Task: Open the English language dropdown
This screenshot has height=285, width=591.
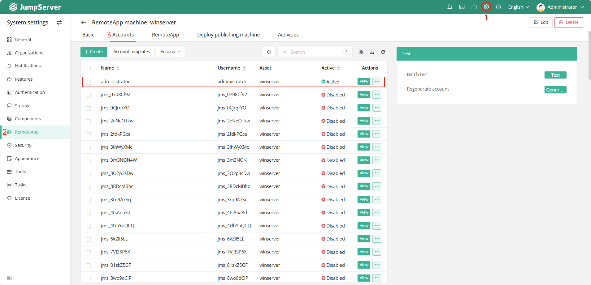Action: tap(519, 7)
